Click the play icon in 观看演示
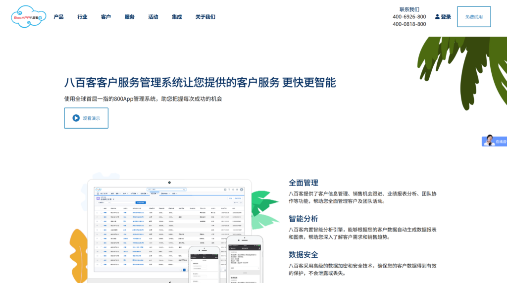 point(76,118)
